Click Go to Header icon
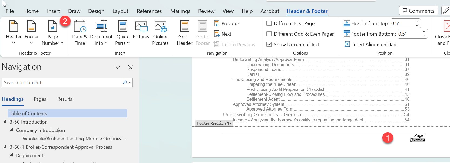Image resolution: width=450 pixels, height=163 pixels. [185, 27]
